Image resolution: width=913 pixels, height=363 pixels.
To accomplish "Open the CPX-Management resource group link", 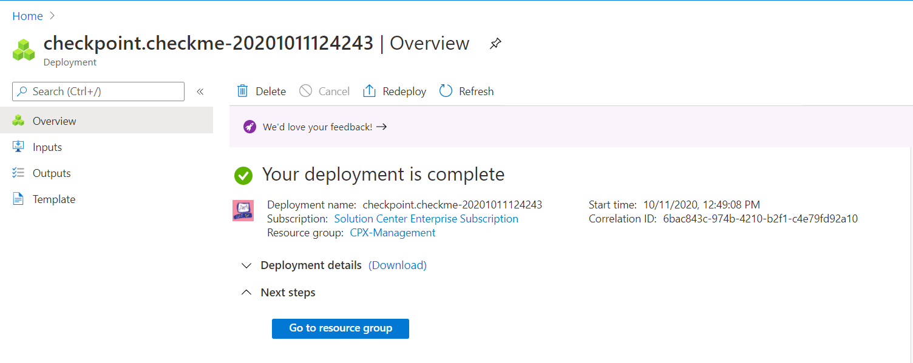I will [x=393, y=233].
